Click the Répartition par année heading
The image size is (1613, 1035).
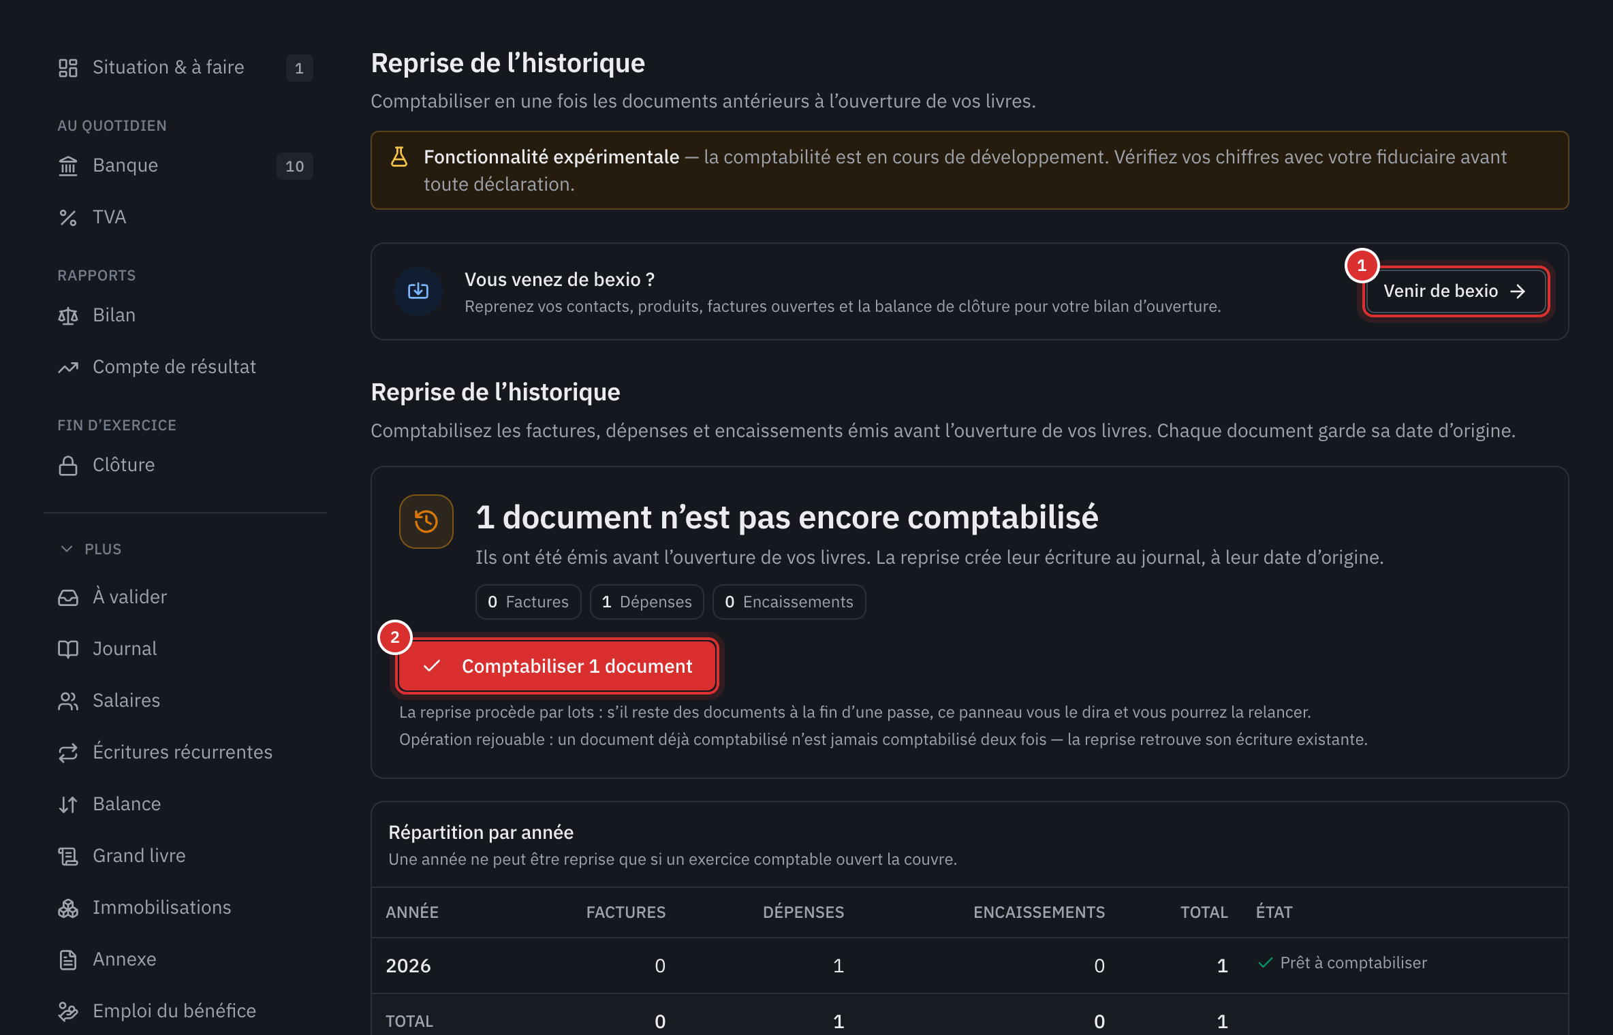coord(481,832)
